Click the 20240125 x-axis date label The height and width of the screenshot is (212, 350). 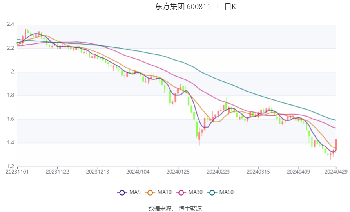click(x=178, y=172)
